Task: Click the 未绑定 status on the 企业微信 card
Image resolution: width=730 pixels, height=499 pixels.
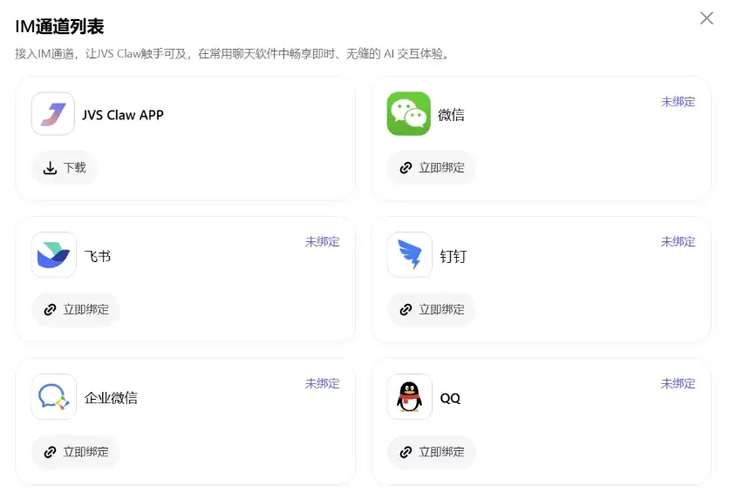Action: pyautogui.click(x=322, y=384)
